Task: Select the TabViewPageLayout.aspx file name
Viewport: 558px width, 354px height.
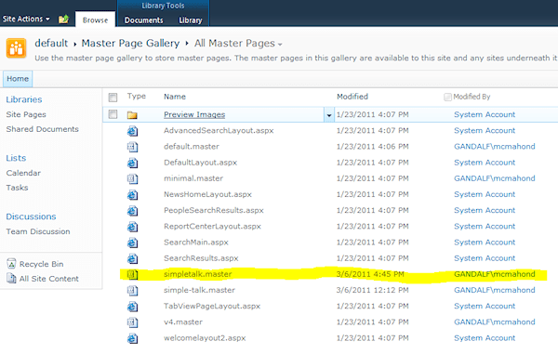Action: [212, 306]
